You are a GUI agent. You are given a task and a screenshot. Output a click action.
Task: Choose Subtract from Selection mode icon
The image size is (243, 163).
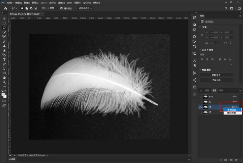[31, 8]
